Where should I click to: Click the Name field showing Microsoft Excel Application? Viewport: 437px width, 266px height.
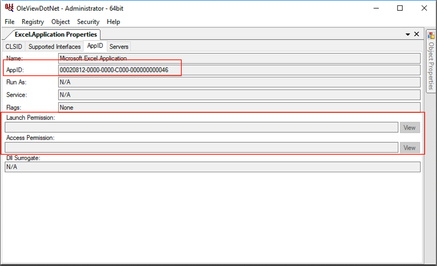pyautogui.click(x=239, y=58)
